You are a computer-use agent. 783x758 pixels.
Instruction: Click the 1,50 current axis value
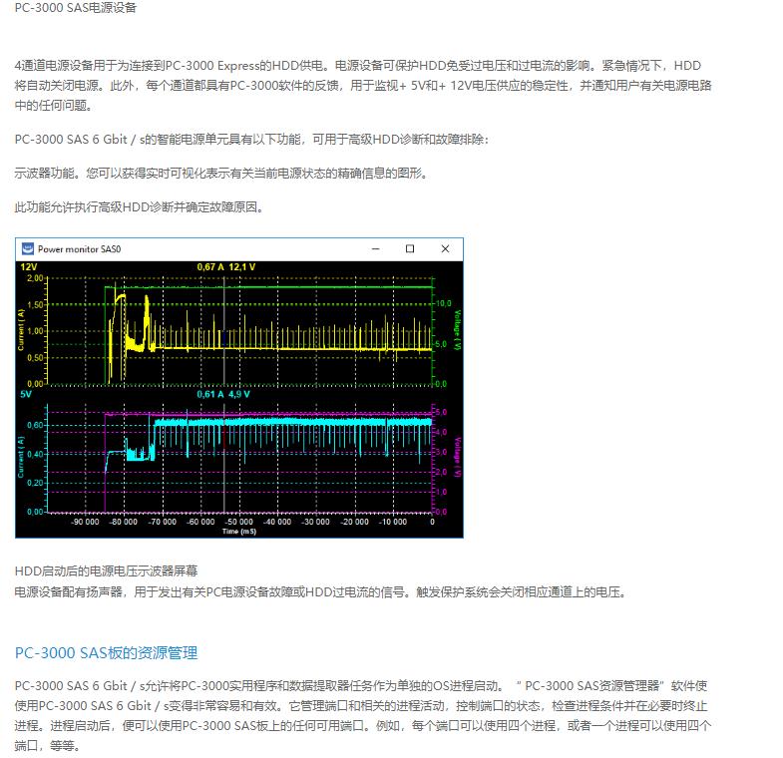coord(35,304)
